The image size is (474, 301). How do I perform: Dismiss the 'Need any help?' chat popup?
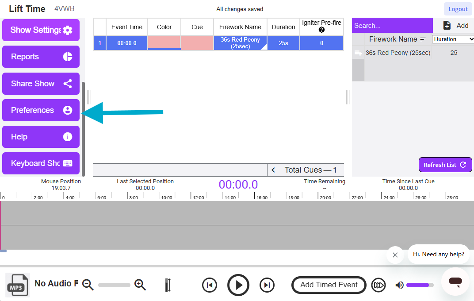point(395,255)
